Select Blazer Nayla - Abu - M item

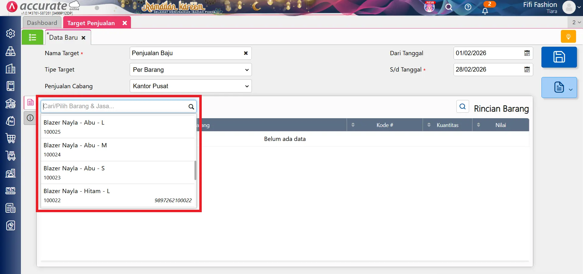point(118,149)
